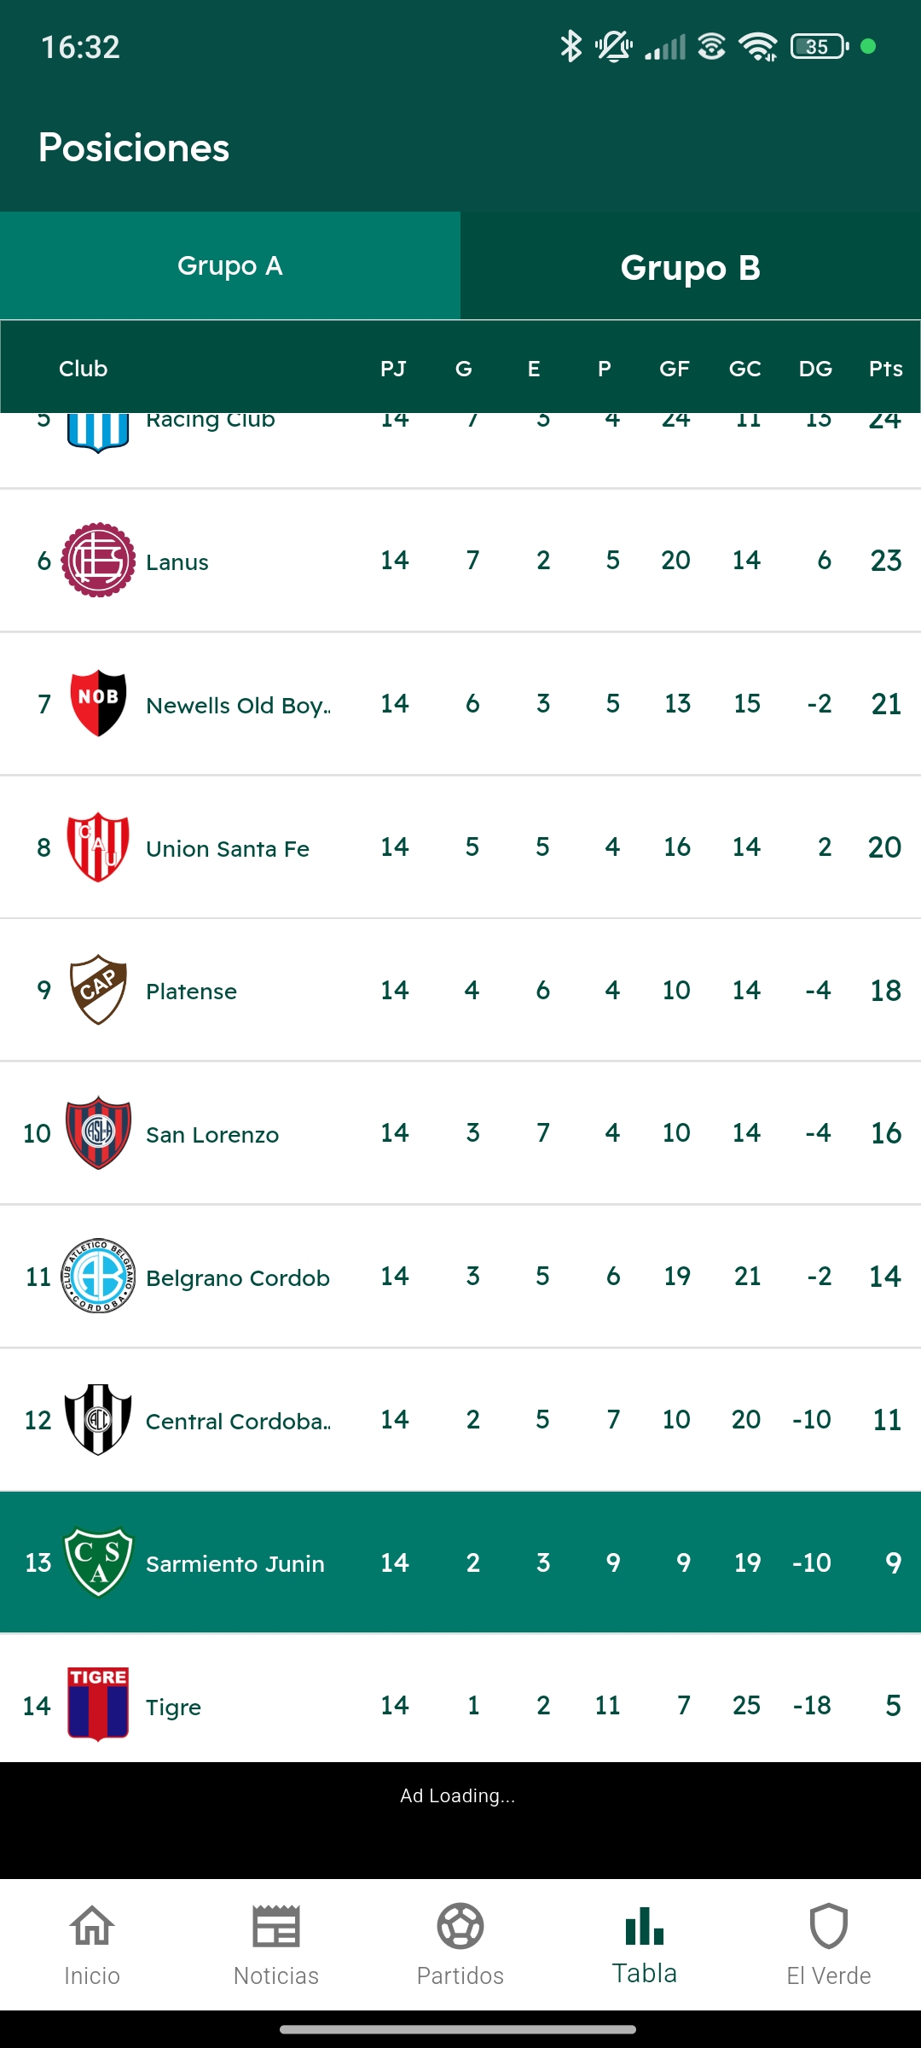Tap the Platense CAP shield
Screen dimensions: 921x2048
98,990
